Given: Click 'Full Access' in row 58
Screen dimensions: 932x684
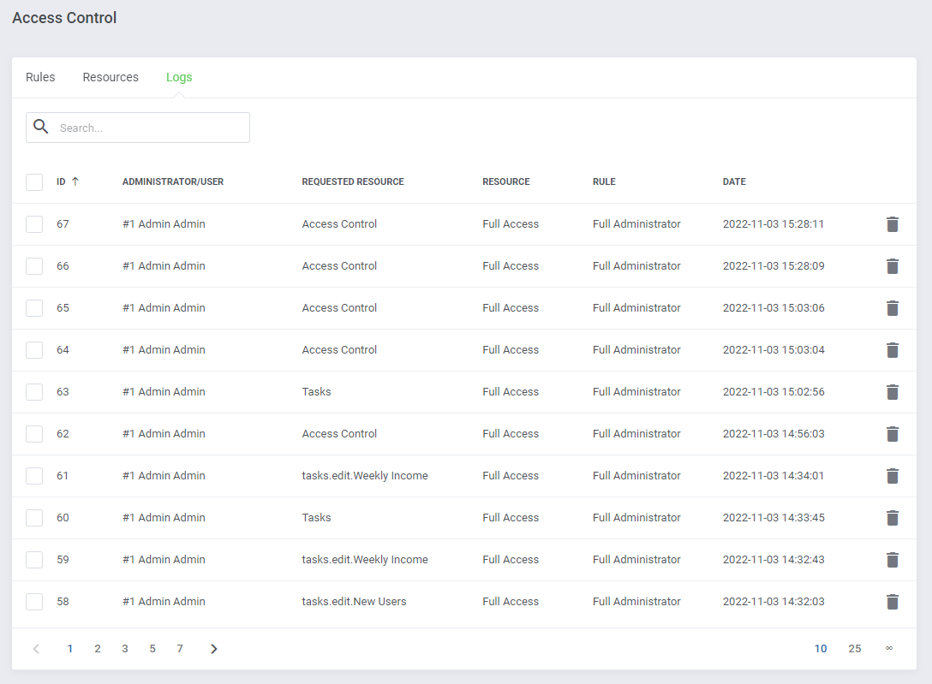Looking at the screenshot, I should pos(511,602).
